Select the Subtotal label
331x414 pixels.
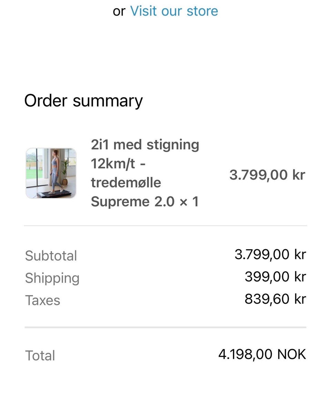[51, 256]
